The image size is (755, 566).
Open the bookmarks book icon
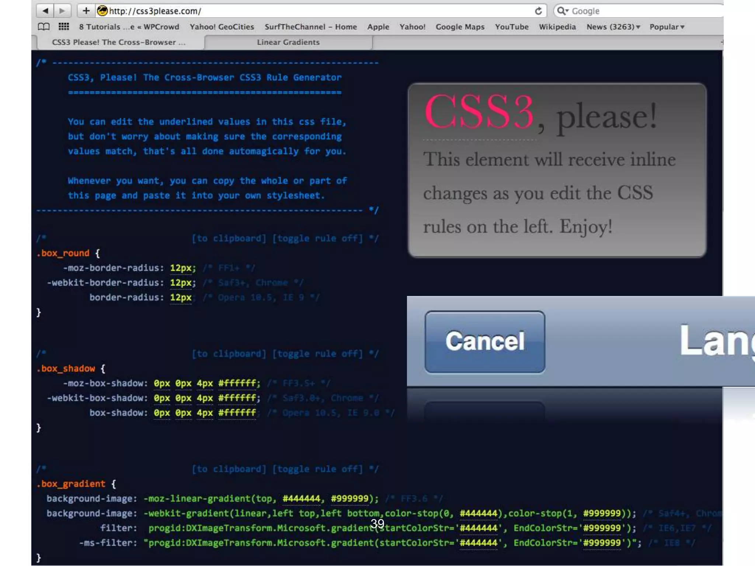click(x=44, y=27)
